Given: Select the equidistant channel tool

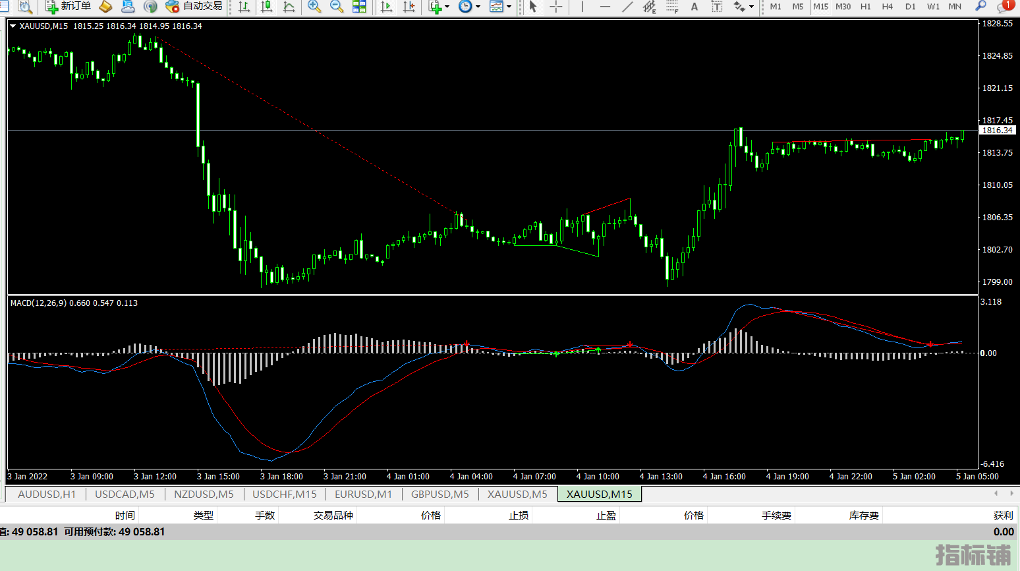Looking at the screenshot, I should click(650, 7).
